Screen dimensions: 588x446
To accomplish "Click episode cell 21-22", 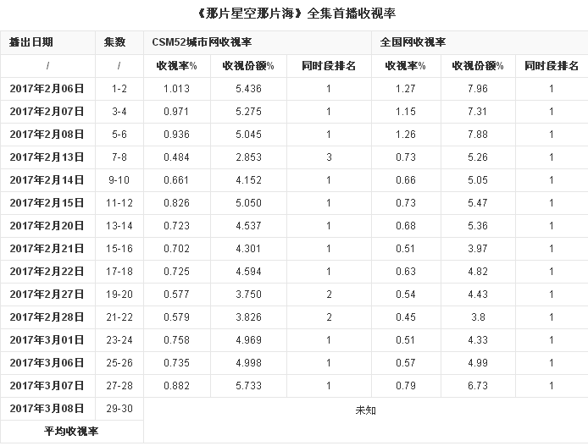I will coord(119,317).
